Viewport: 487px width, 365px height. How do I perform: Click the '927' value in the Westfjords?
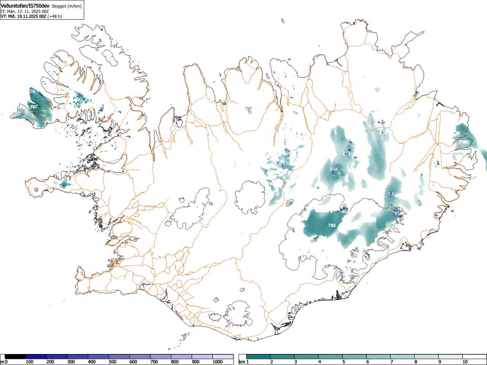[x=33, y=107]
